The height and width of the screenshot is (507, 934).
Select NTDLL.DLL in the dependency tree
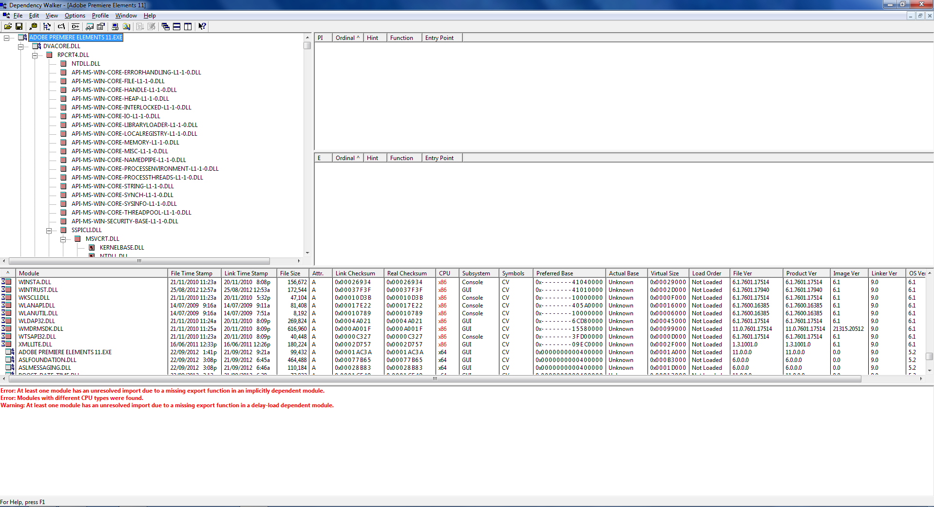tap(86, 63)
